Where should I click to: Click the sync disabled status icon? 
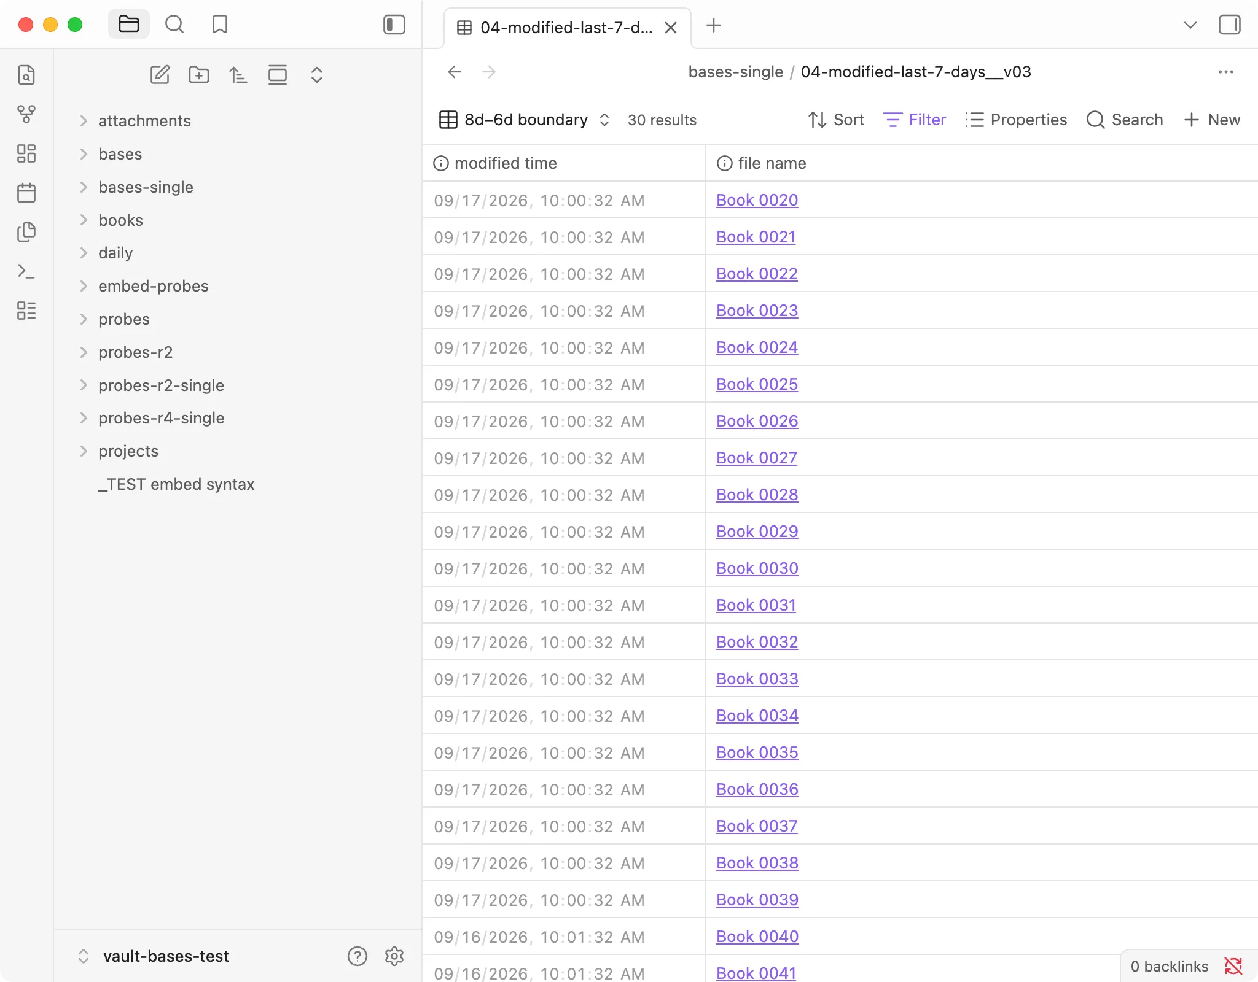tap(1233, 967)
